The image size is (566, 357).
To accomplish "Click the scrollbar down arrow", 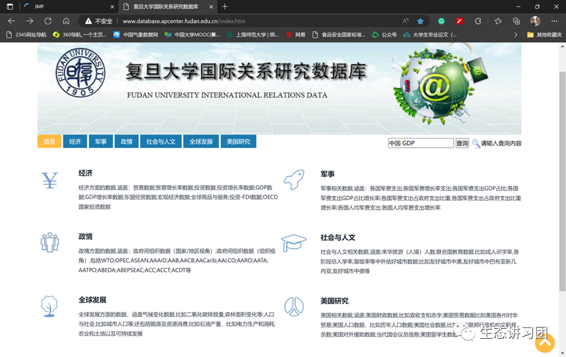I will coord(562,353).
